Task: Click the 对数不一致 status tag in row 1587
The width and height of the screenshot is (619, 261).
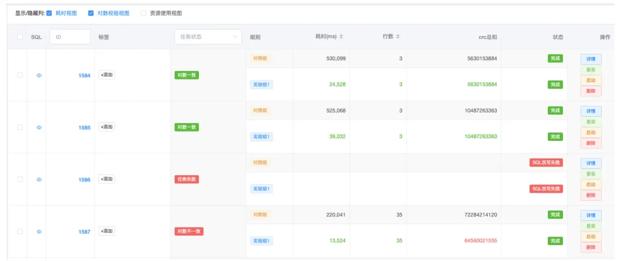Action: [x=189, y=231]
